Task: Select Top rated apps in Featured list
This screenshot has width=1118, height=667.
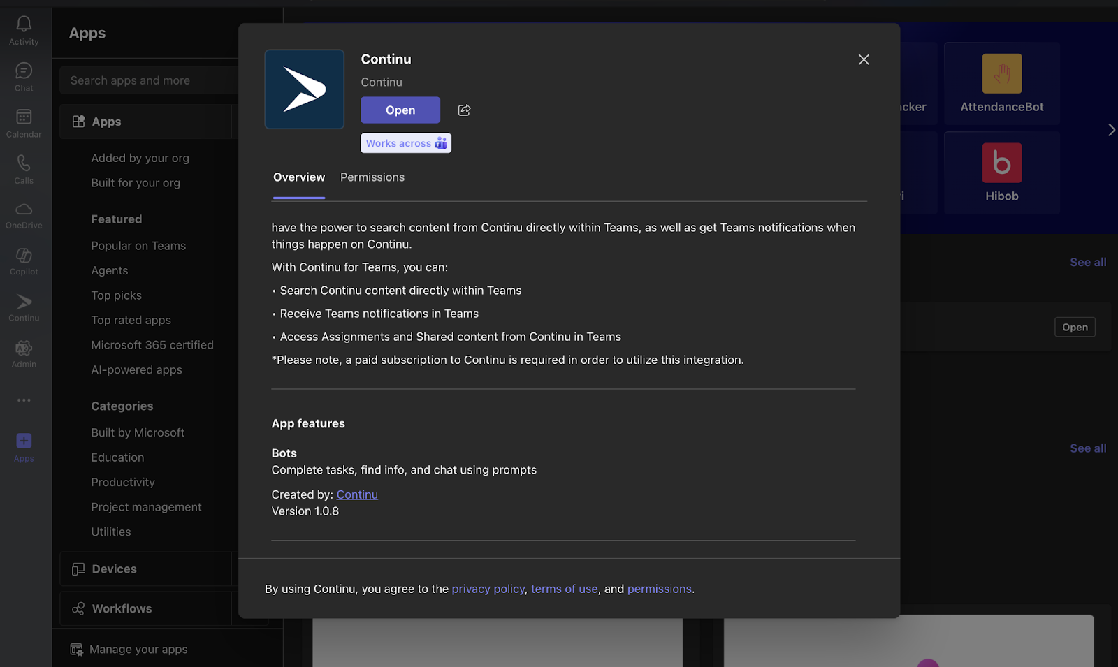Action: coord(131,320)
